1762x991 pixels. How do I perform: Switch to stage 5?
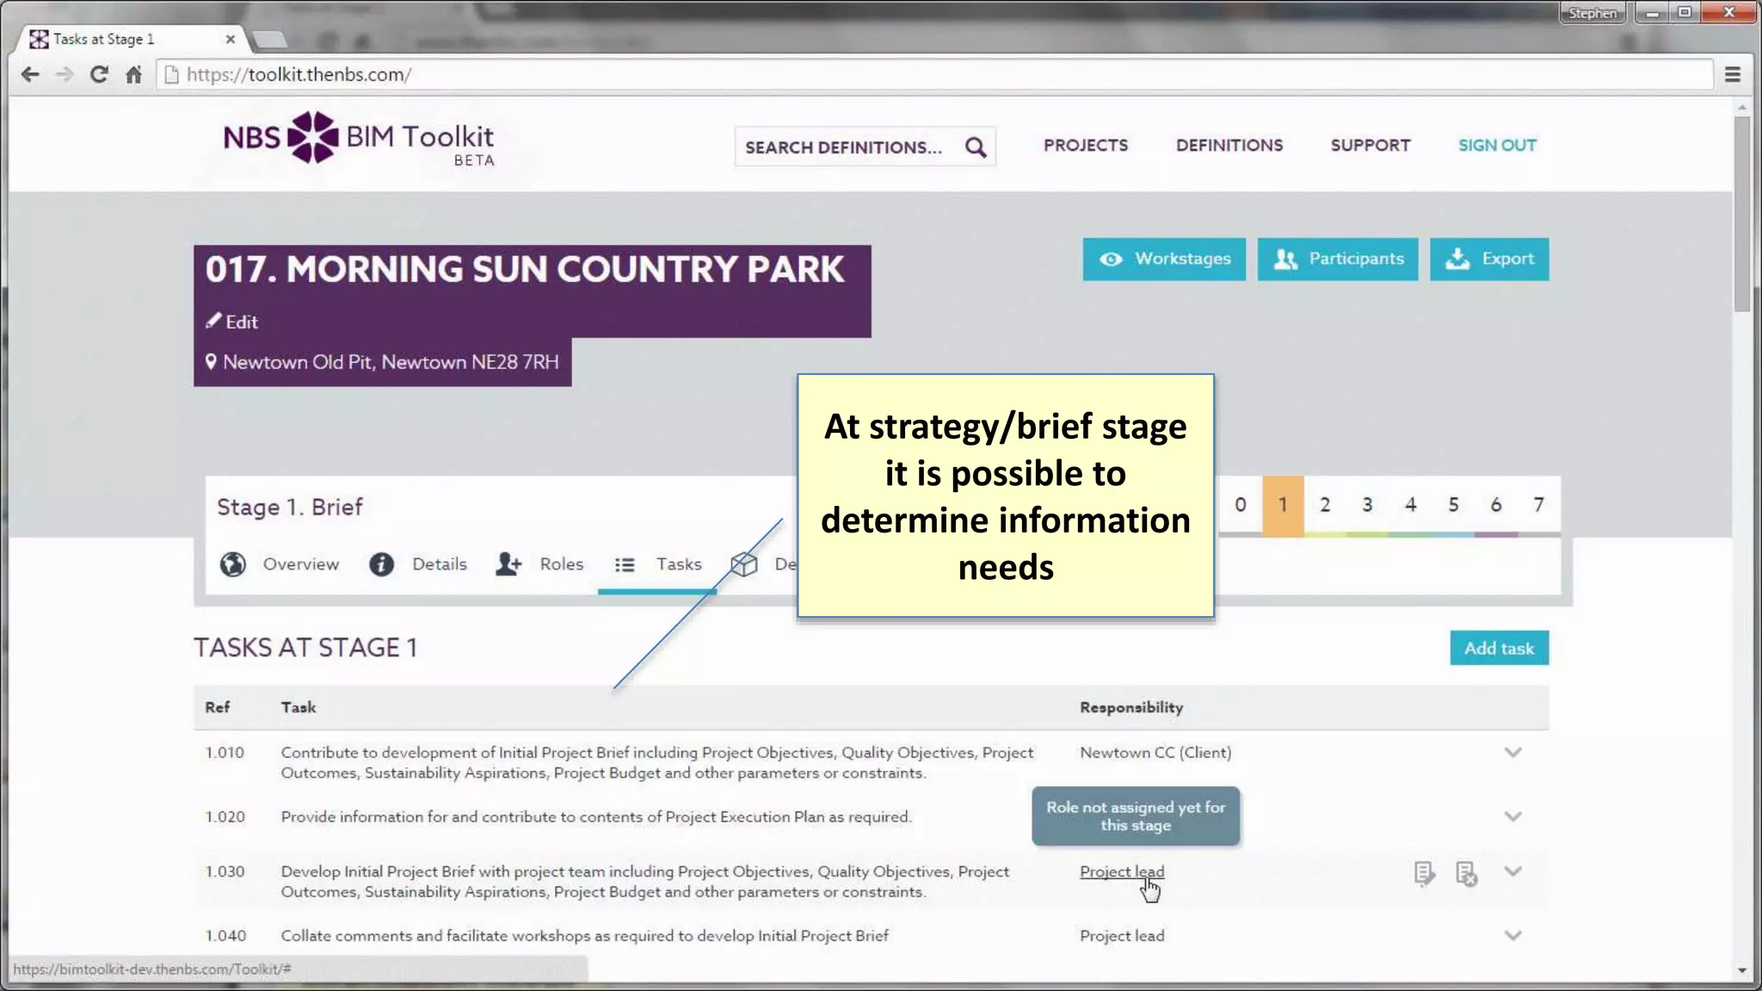click(1453, 505)
